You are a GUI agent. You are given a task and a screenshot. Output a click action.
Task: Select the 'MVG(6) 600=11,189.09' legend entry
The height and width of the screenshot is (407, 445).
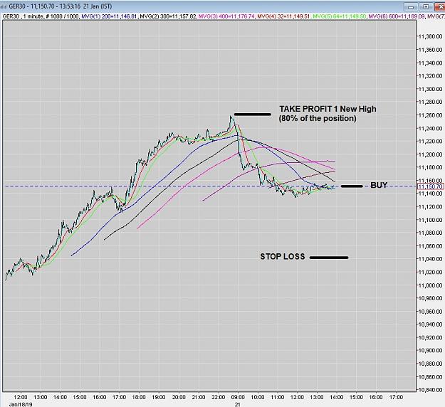coord(397,16)
